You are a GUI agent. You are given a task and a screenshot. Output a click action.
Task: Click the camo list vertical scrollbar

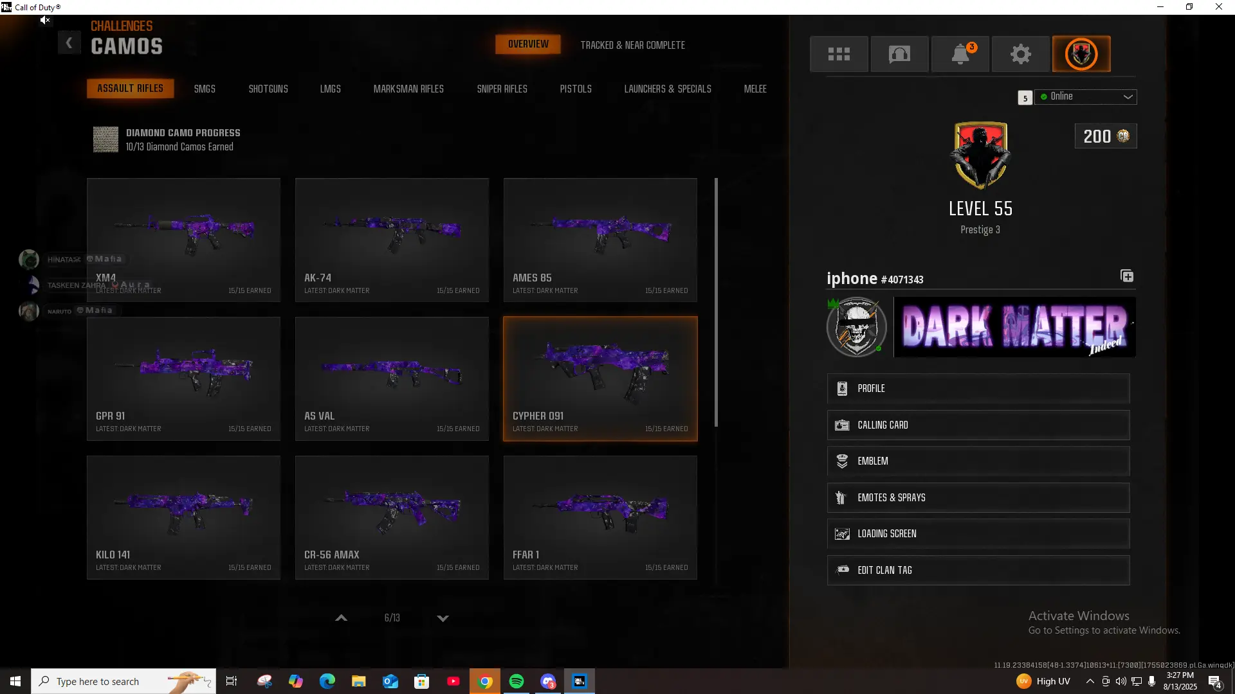[x=716, y=302]
